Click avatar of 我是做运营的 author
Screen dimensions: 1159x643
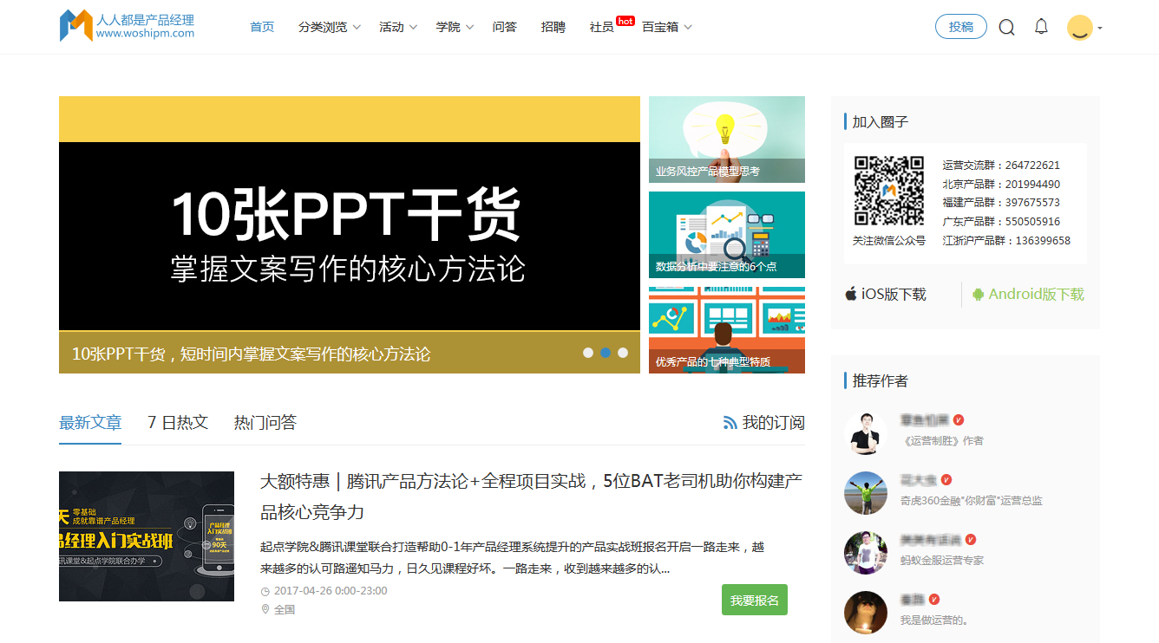(x=866, y=613)
